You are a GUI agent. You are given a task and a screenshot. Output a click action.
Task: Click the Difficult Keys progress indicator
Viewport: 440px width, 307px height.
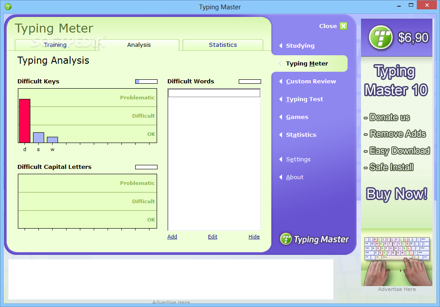pos(146,82)
